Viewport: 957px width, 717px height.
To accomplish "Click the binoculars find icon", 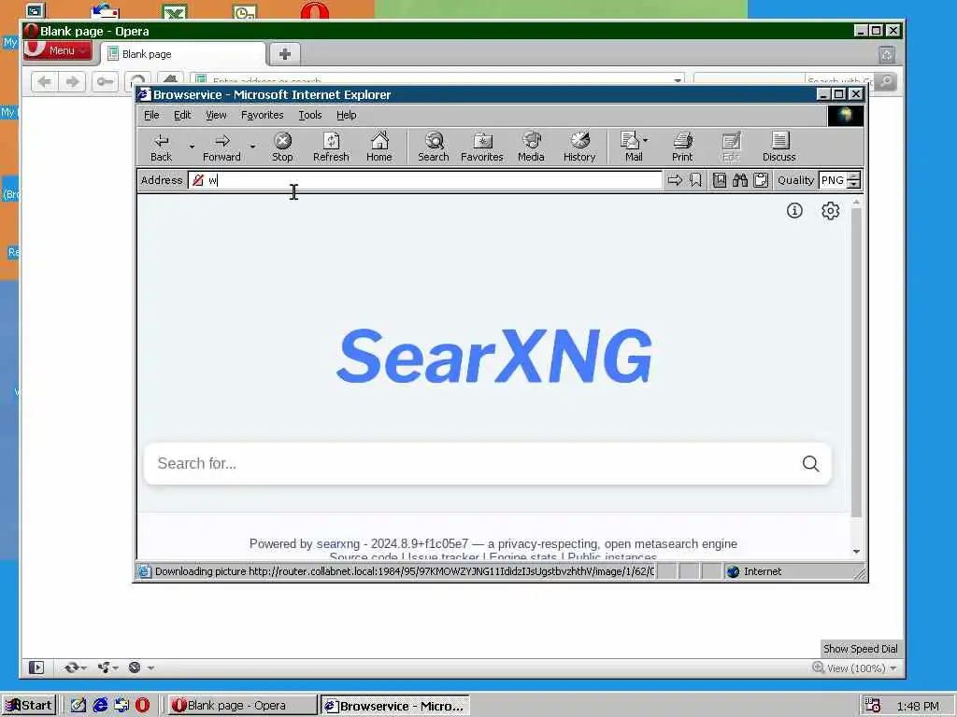I will click(740, 180).
